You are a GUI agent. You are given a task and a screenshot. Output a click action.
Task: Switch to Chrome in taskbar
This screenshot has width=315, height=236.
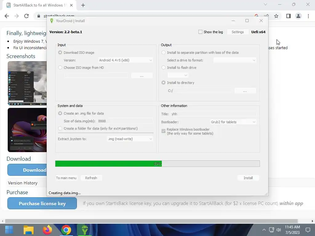tap(66, 230)
